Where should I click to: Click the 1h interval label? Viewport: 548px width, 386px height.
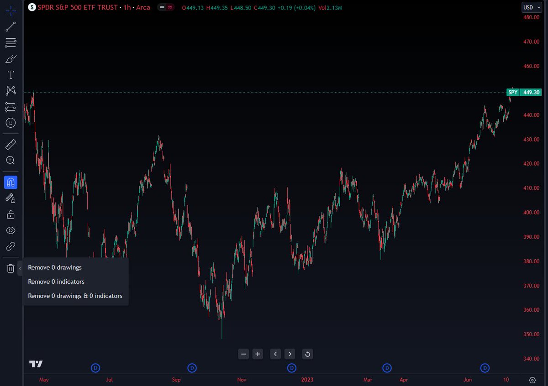127,7
